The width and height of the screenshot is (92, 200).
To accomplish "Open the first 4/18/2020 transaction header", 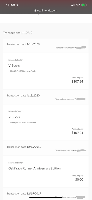I will tap(46, 46).
